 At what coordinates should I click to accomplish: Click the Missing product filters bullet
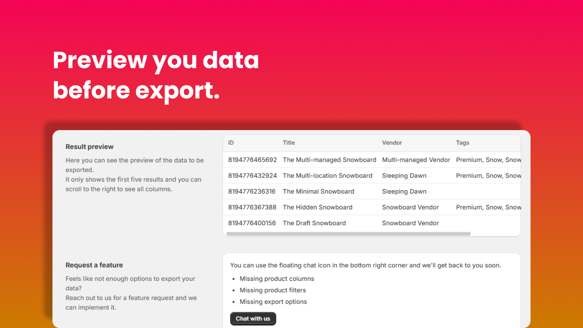pos(273,290)
